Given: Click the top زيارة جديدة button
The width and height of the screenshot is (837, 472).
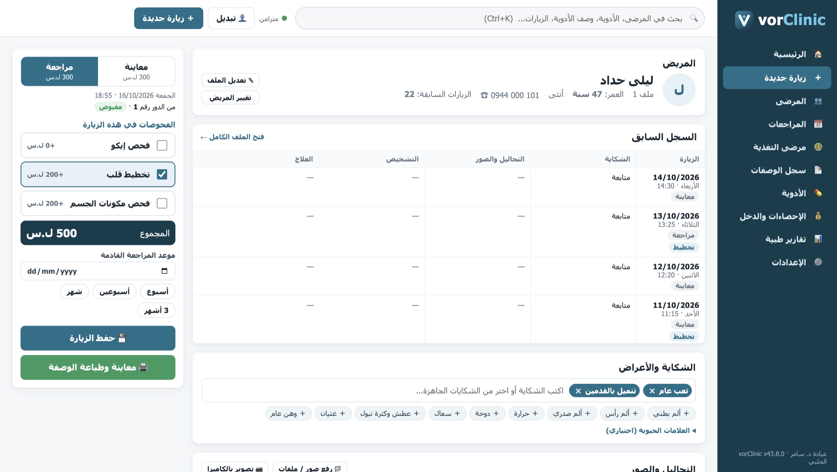Looking at the screenshot, I should pyautogui.click(x=169, y=18).
